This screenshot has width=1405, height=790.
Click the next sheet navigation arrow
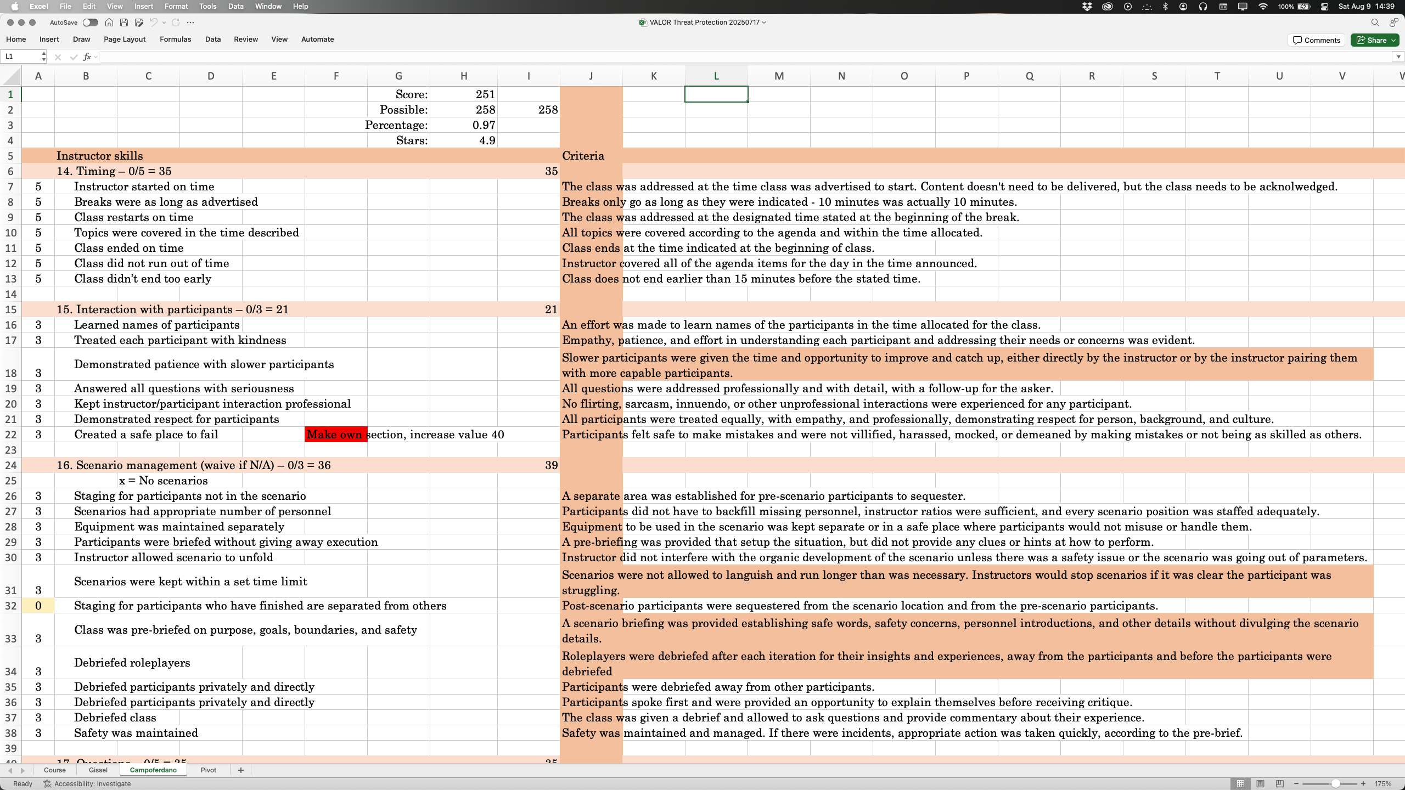(23, 770)
